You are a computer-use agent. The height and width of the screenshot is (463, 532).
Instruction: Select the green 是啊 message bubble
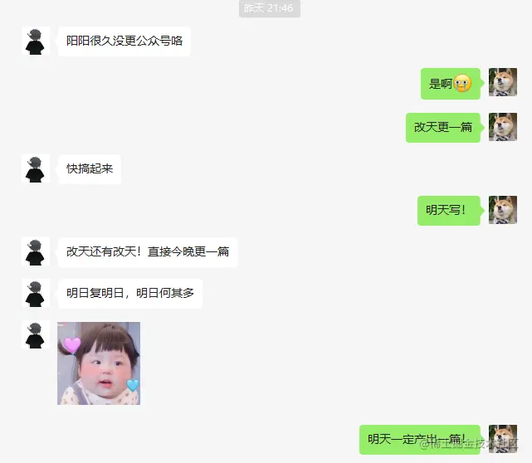(x=451, y=84)
